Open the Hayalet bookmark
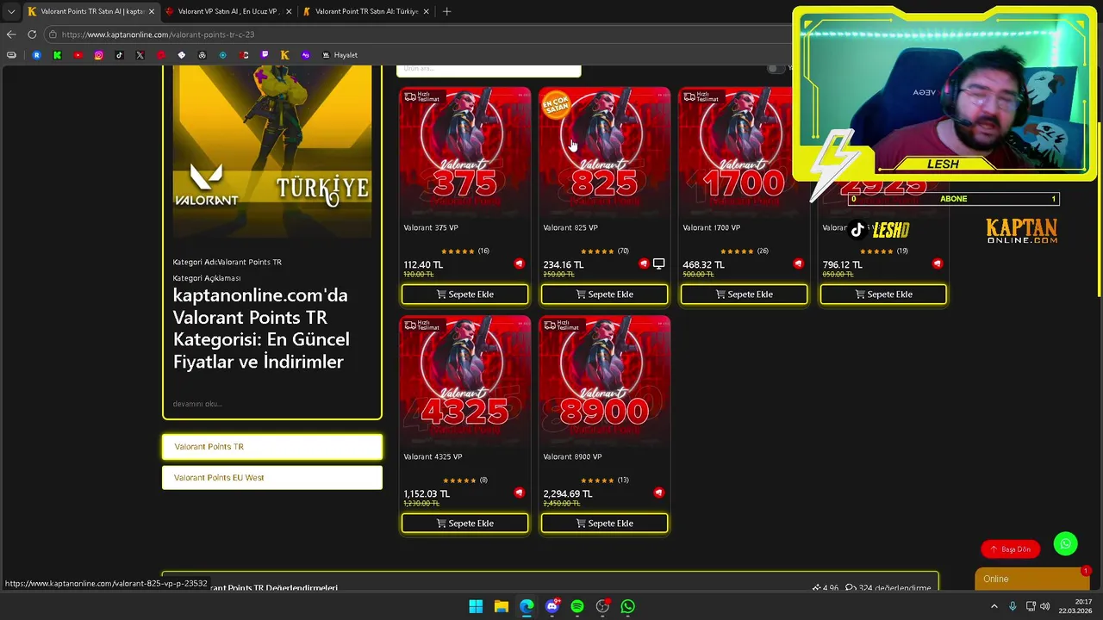 (340, 55)
